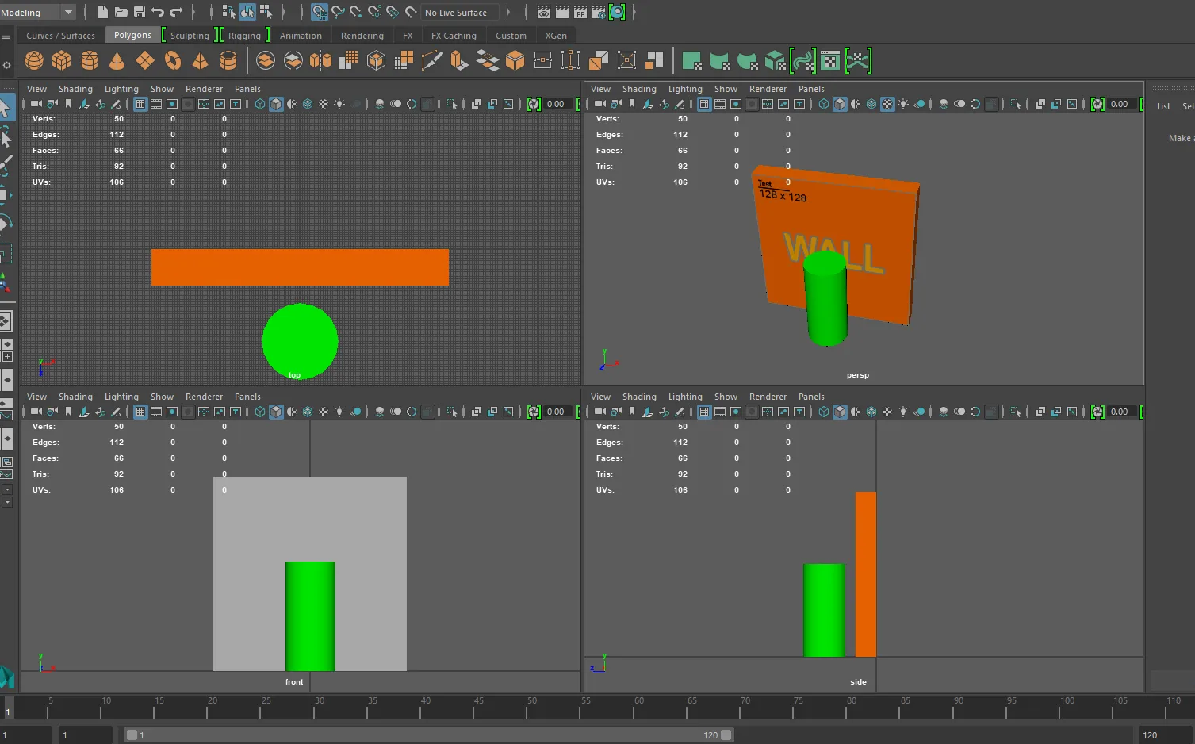Create a polygon torus from the shelf
1195x744 pixels.
click(x=173, y=60)
